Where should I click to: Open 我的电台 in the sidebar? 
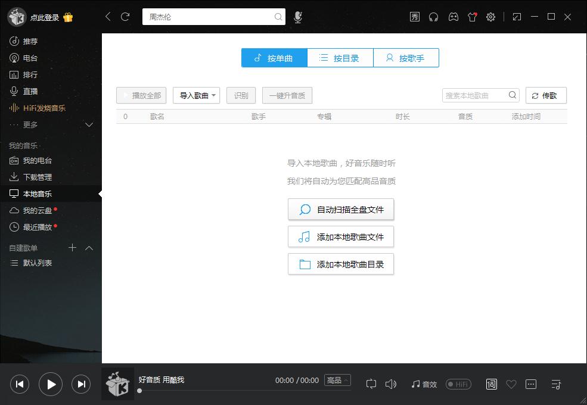(x=51, y=161)
